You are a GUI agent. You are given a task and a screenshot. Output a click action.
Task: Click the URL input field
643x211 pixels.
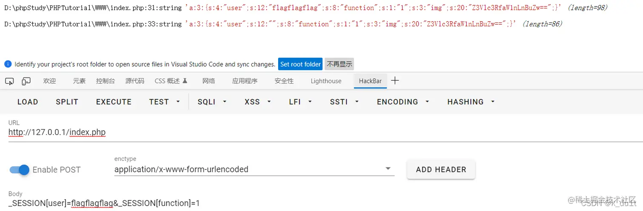[x=326, y=132]
